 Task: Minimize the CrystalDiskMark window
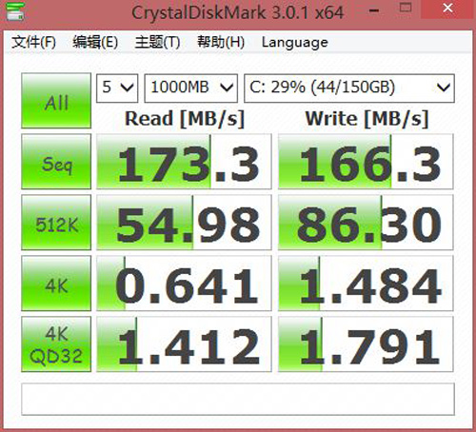tap(374, 10)
